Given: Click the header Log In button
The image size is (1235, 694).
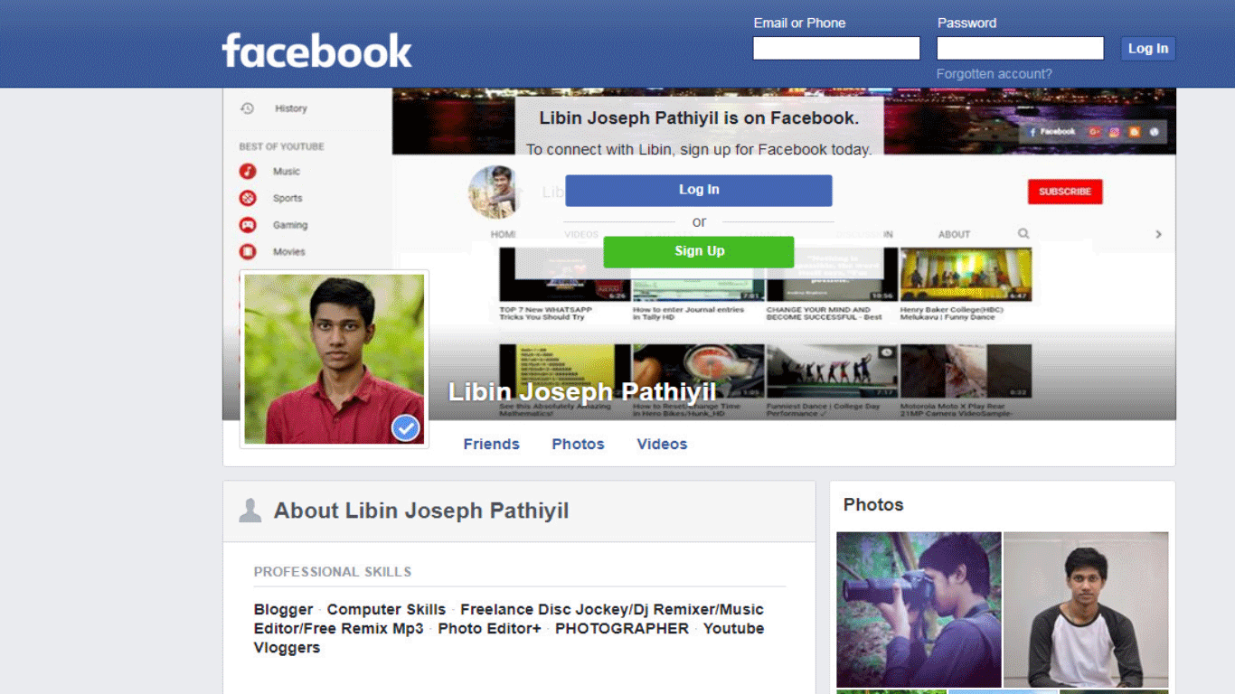Looking at the screenshot, I should coord(1148,49).
